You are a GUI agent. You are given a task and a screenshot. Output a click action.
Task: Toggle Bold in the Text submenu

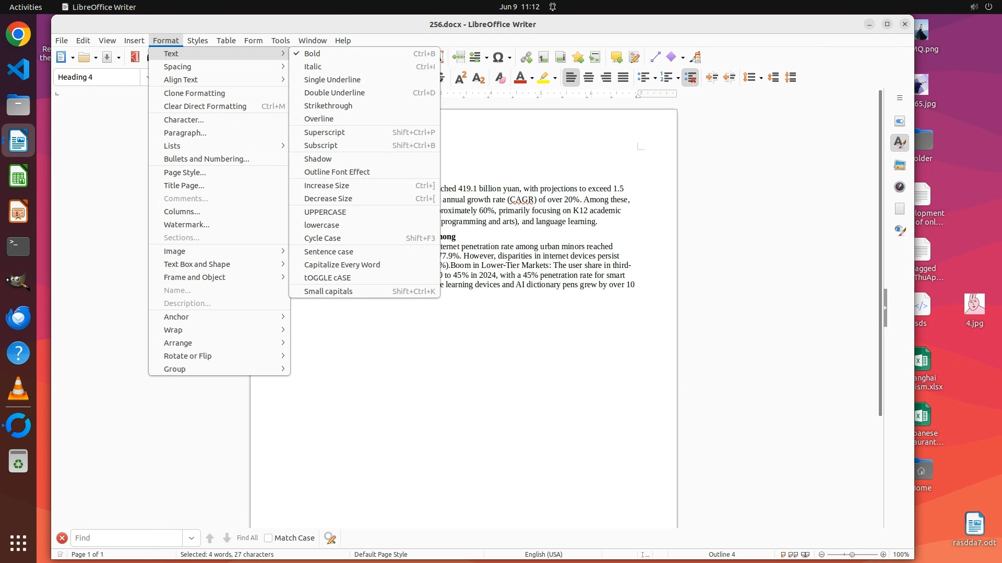point(312,54)
